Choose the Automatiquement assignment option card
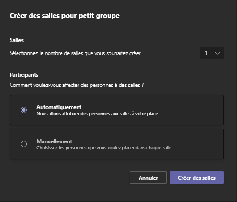This screenshot has height=202, width=237. pyautogui.click(x=116, y=110)
